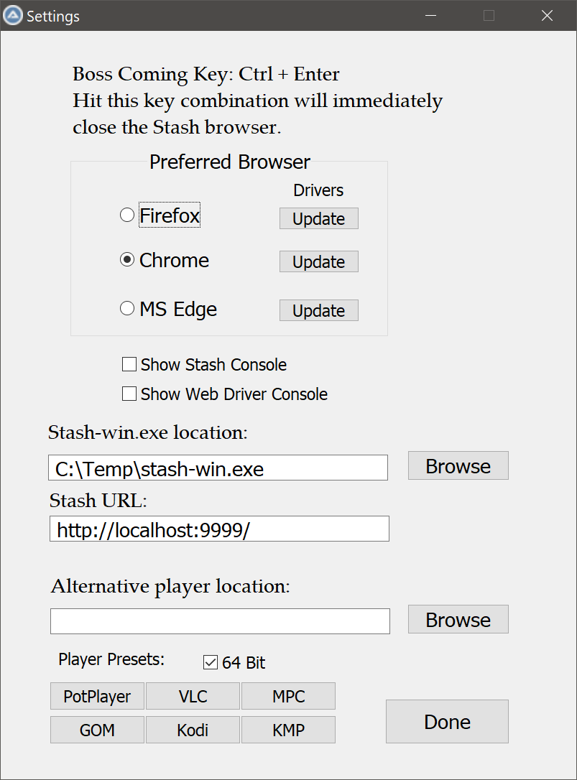The image size is (577, 780).
Task: Toggle Show Web Driver Console
Action: pos(129,394)
